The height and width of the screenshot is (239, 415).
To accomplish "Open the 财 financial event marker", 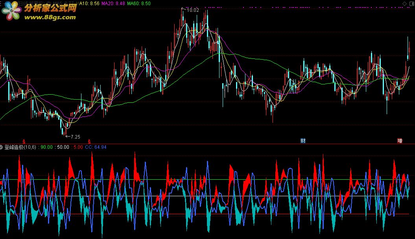I will (x=303, y=141).
